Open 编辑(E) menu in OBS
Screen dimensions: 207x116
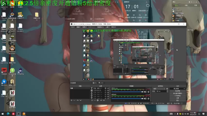pos(79,27)
